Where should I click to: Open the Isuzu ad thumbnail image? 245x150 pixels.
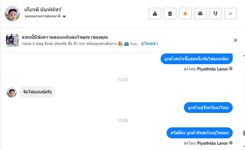(x=13, y=40)
